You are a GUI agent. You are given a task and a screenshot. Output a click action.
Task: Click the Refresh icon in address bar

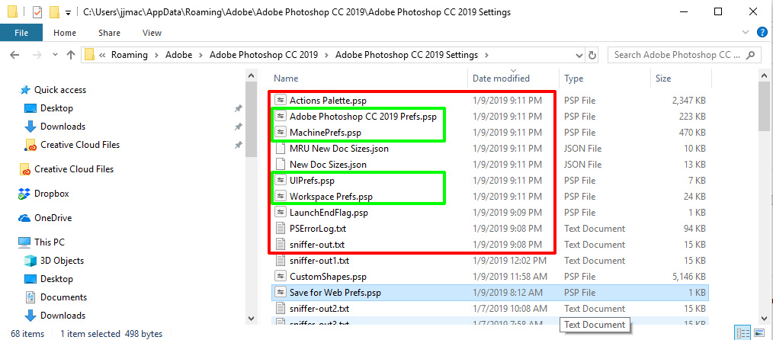592,55
